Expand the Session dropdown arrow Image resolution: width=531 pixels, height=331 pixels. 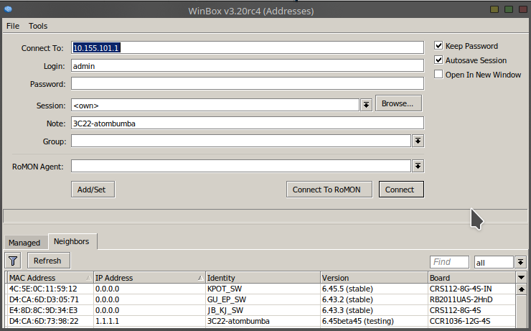click(x=366, y=105)
